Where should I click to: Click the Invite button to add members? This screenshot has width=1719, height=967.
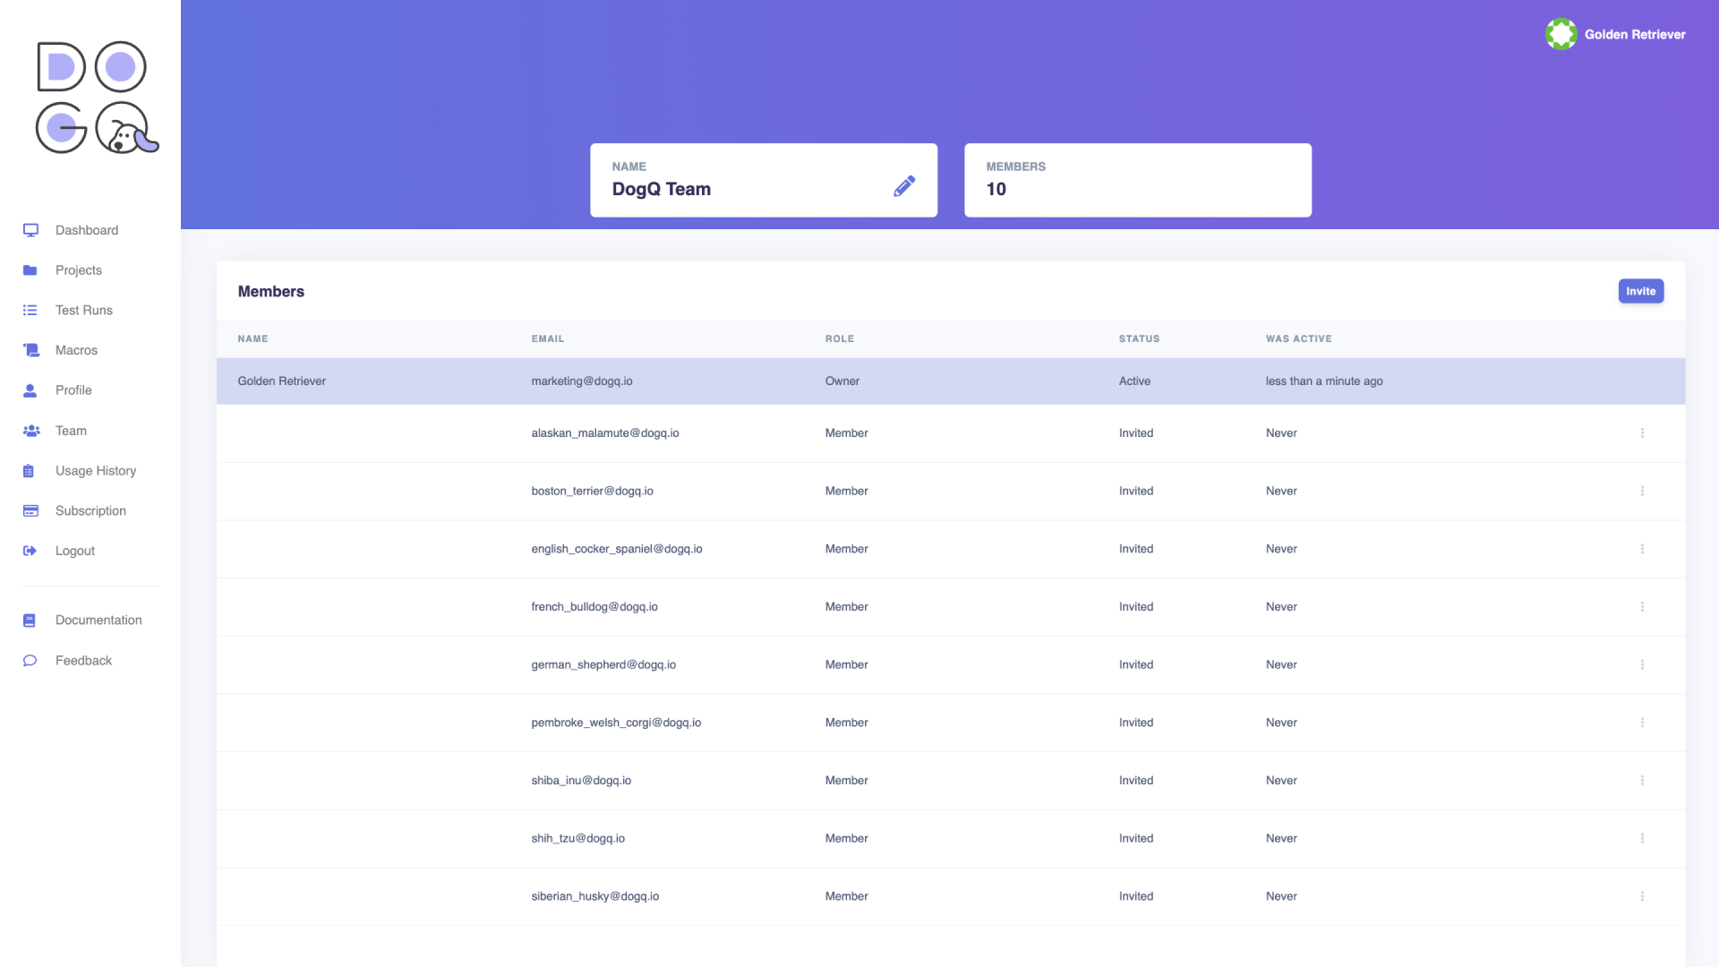(1641, 290)
